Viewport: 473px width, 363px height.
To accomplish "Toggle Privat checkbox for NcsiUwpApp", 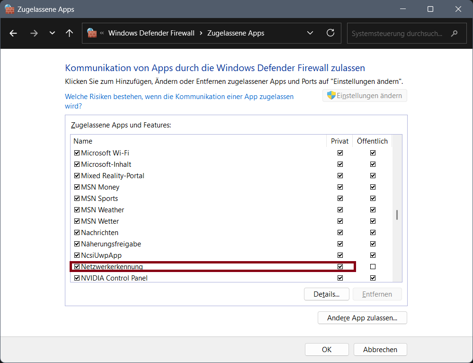I will click(340, 255).
